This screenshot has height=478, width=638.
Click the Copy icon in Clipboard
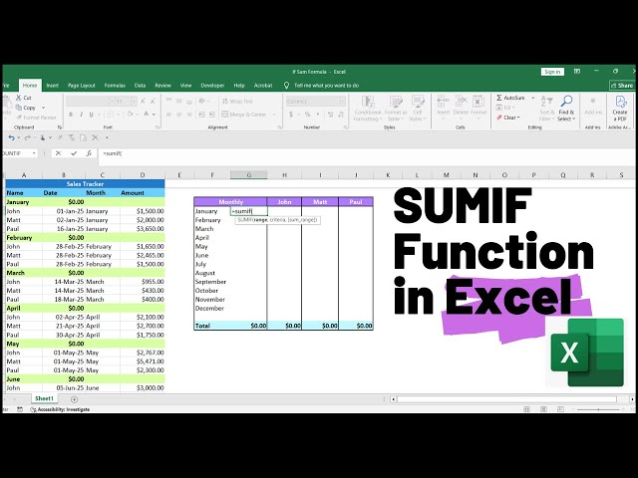click(19, 108)
